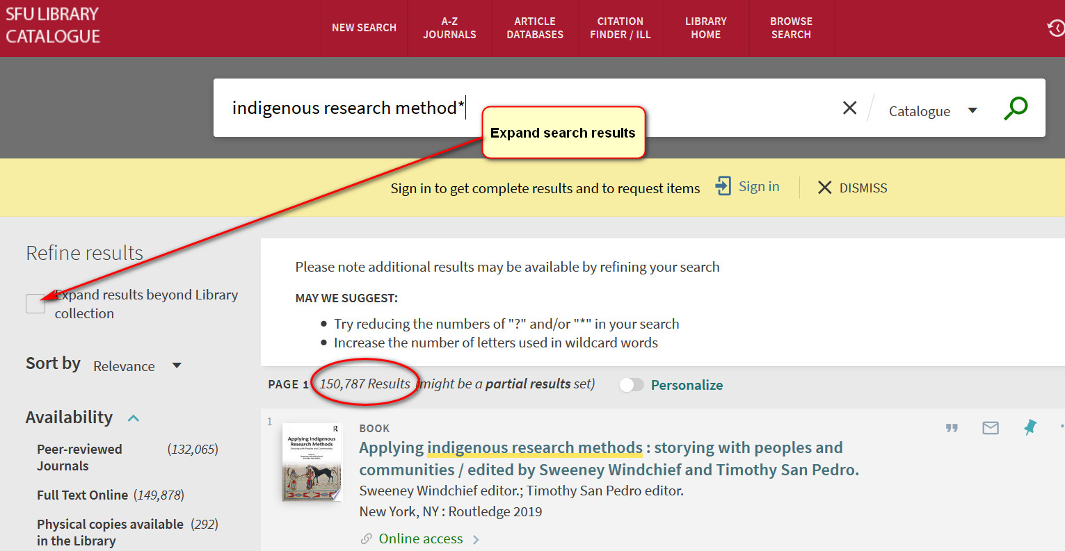Email the first result with envelope icon

click(991, 428)
